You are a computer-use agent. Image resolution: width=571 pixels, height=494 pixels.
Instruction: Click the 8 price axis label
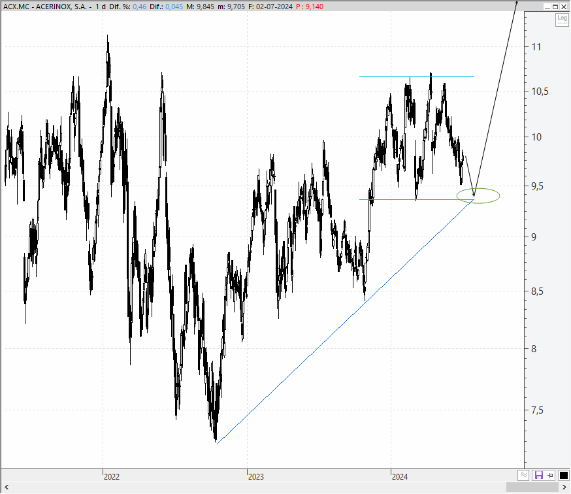coord(534,349)
